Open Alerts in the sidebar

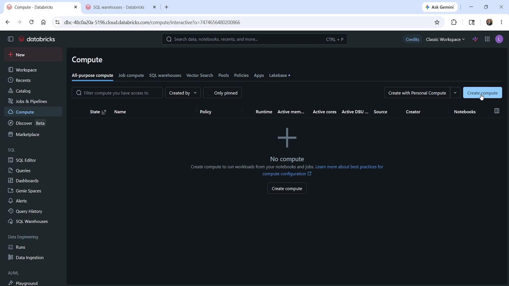pyautogui.click(x=33, y=201)
